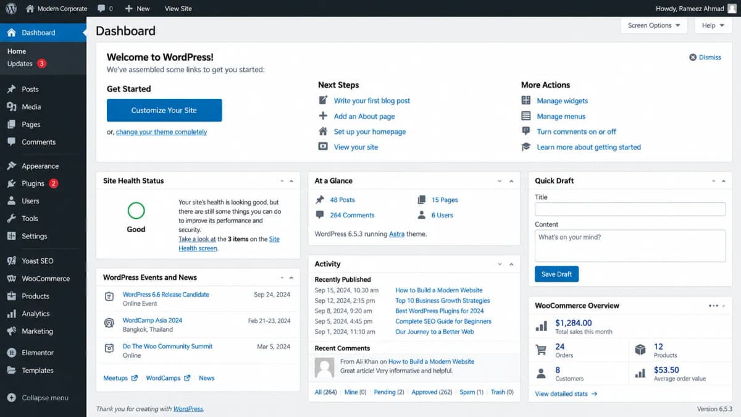Collapse the Quick Draft widget
Screen dimensions: 741x417
(x=723, y=181)
